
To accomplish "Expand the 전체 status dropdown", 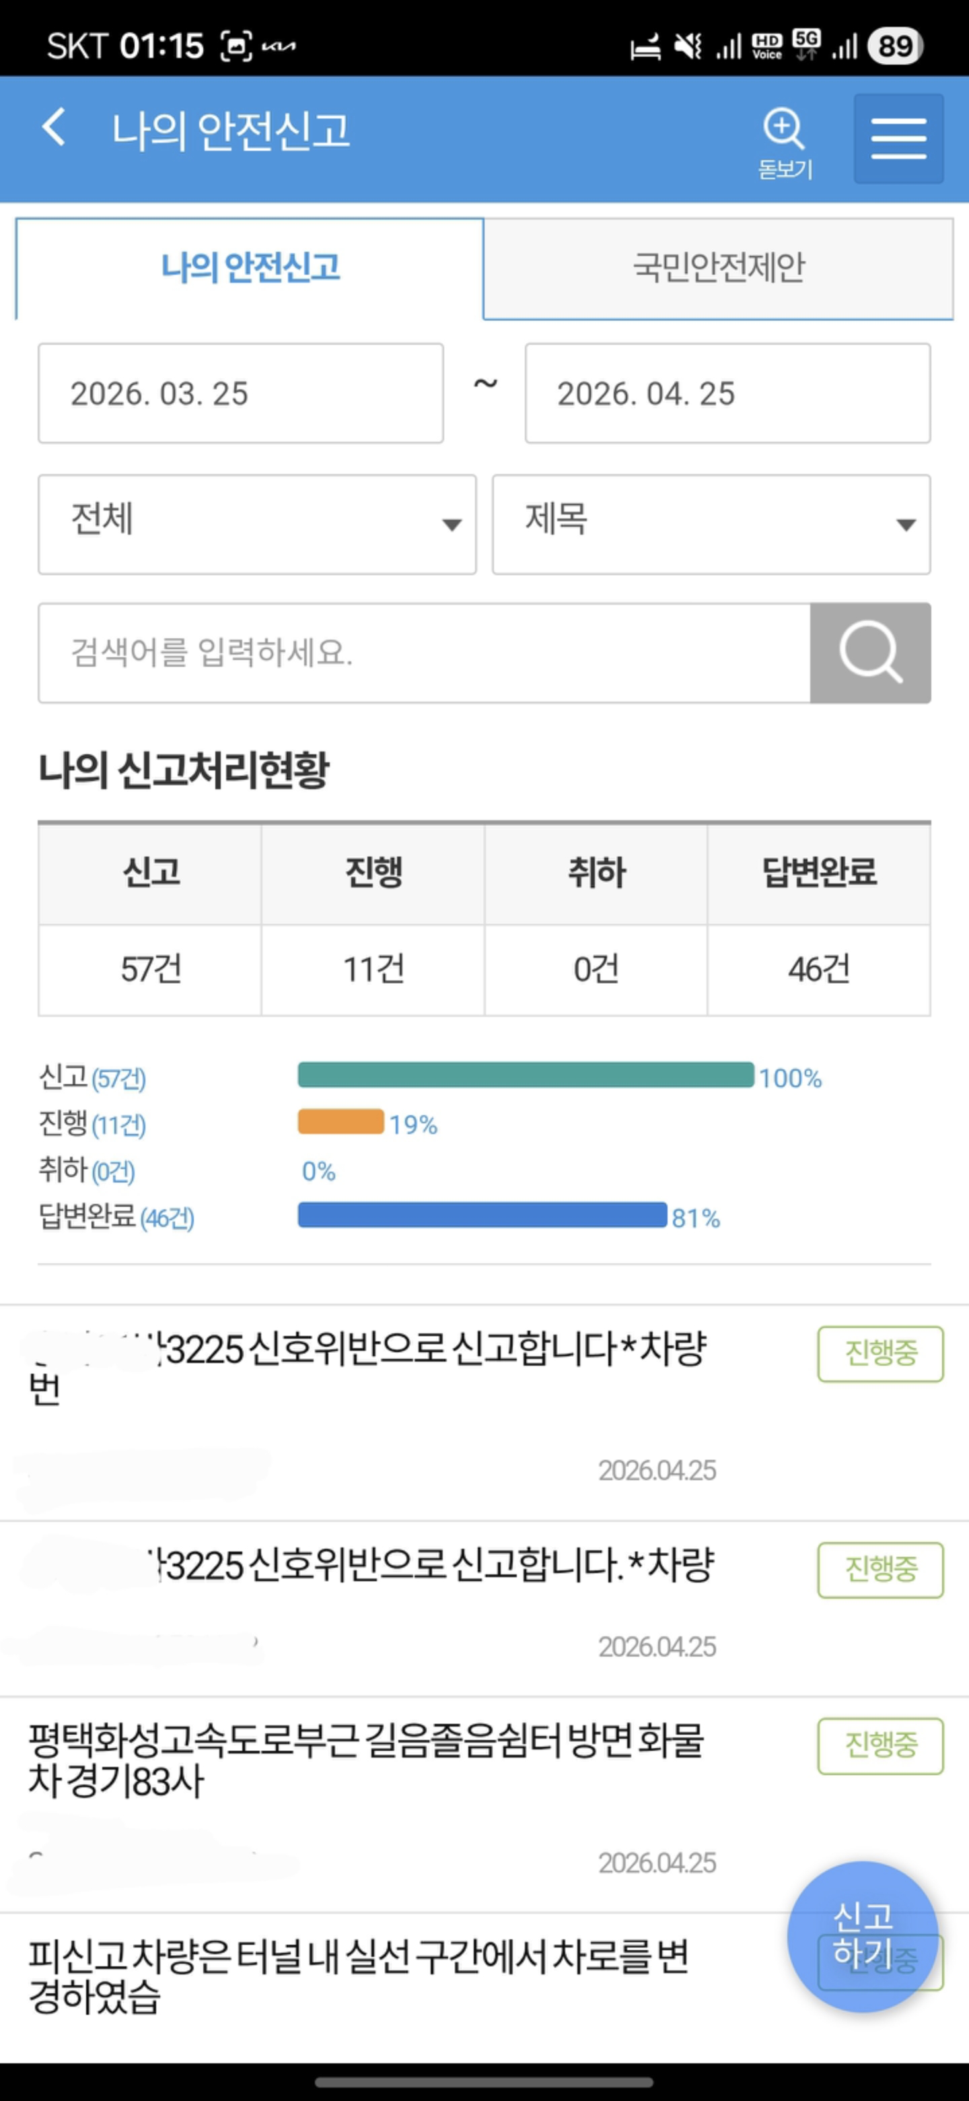I will pyautogui.click(x=256, y=525).
